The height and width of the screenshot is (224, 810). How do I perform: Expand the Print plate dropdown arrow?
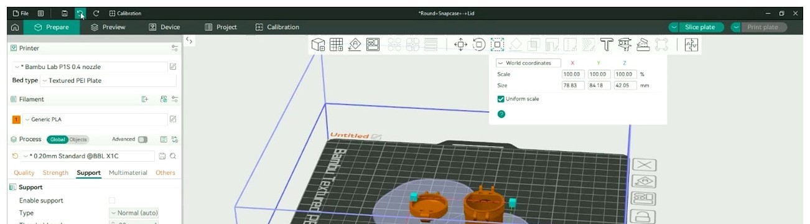click(737, 27)
